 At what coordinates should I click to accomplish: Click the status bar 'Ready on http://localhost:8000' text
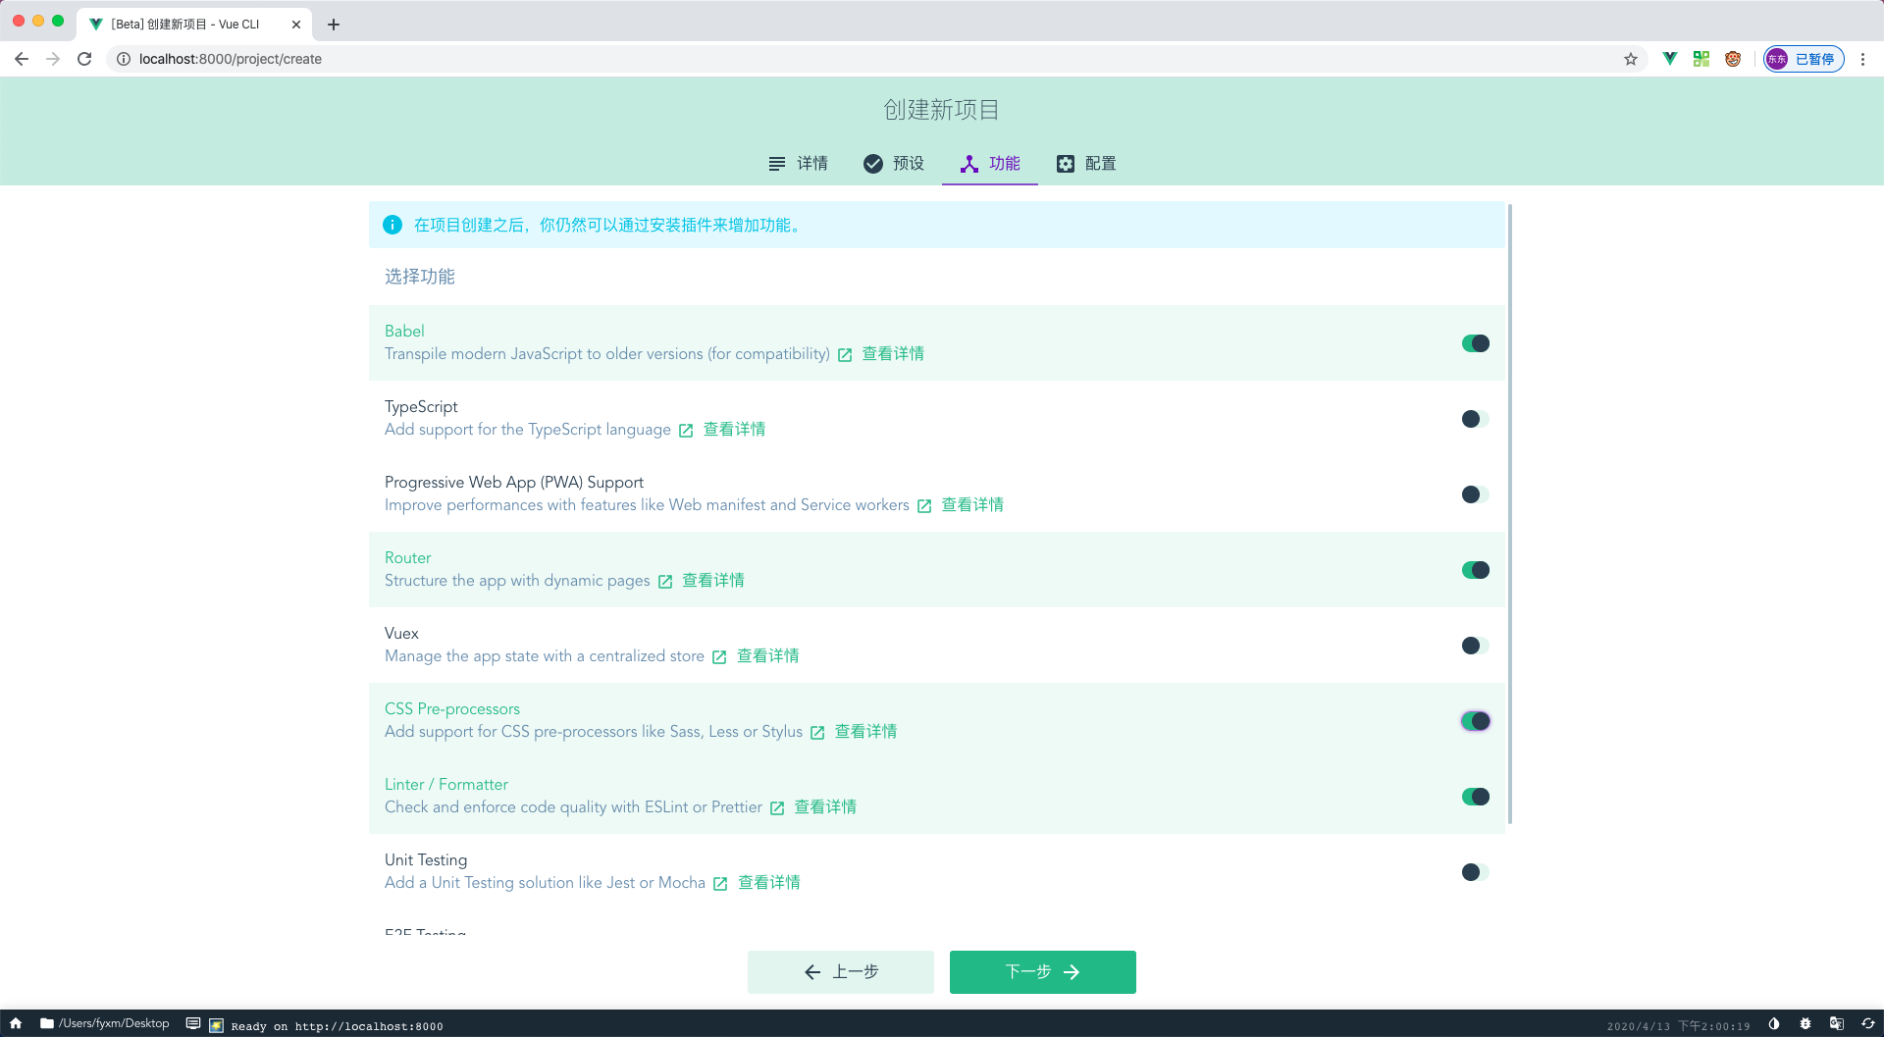pos(337,1026)
